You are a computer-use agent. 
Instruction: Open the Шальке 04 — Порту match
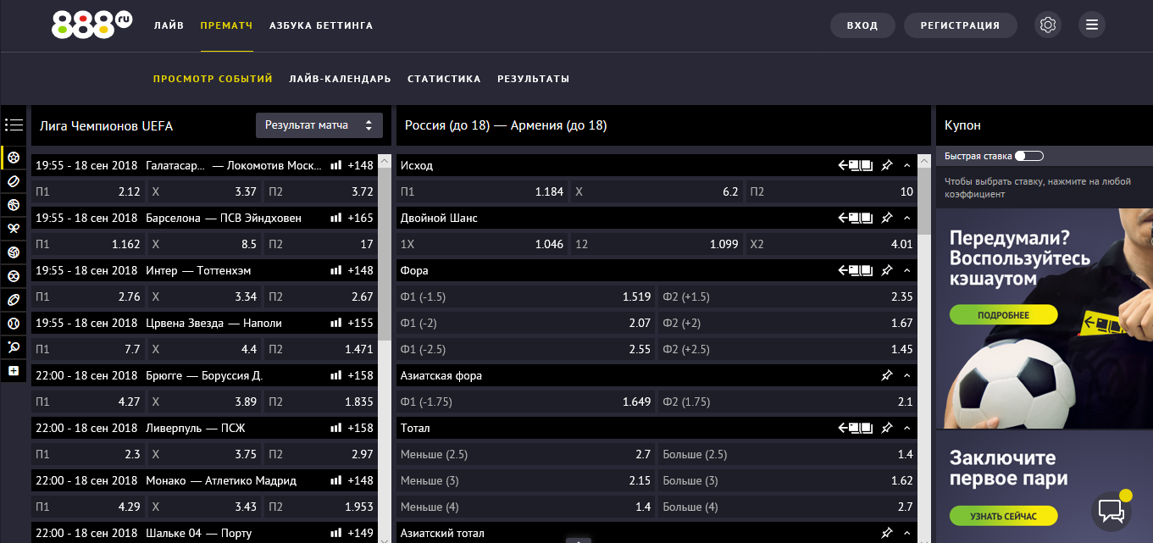[x=199, y=533]
